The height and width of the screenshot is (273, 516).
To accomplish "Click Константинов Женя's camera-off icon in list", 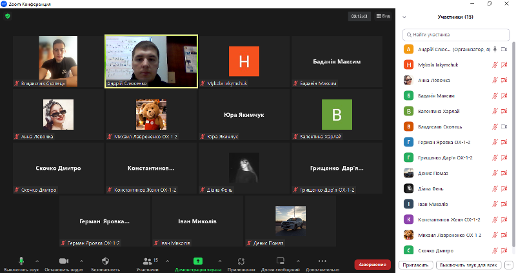I will coord(504,219).
